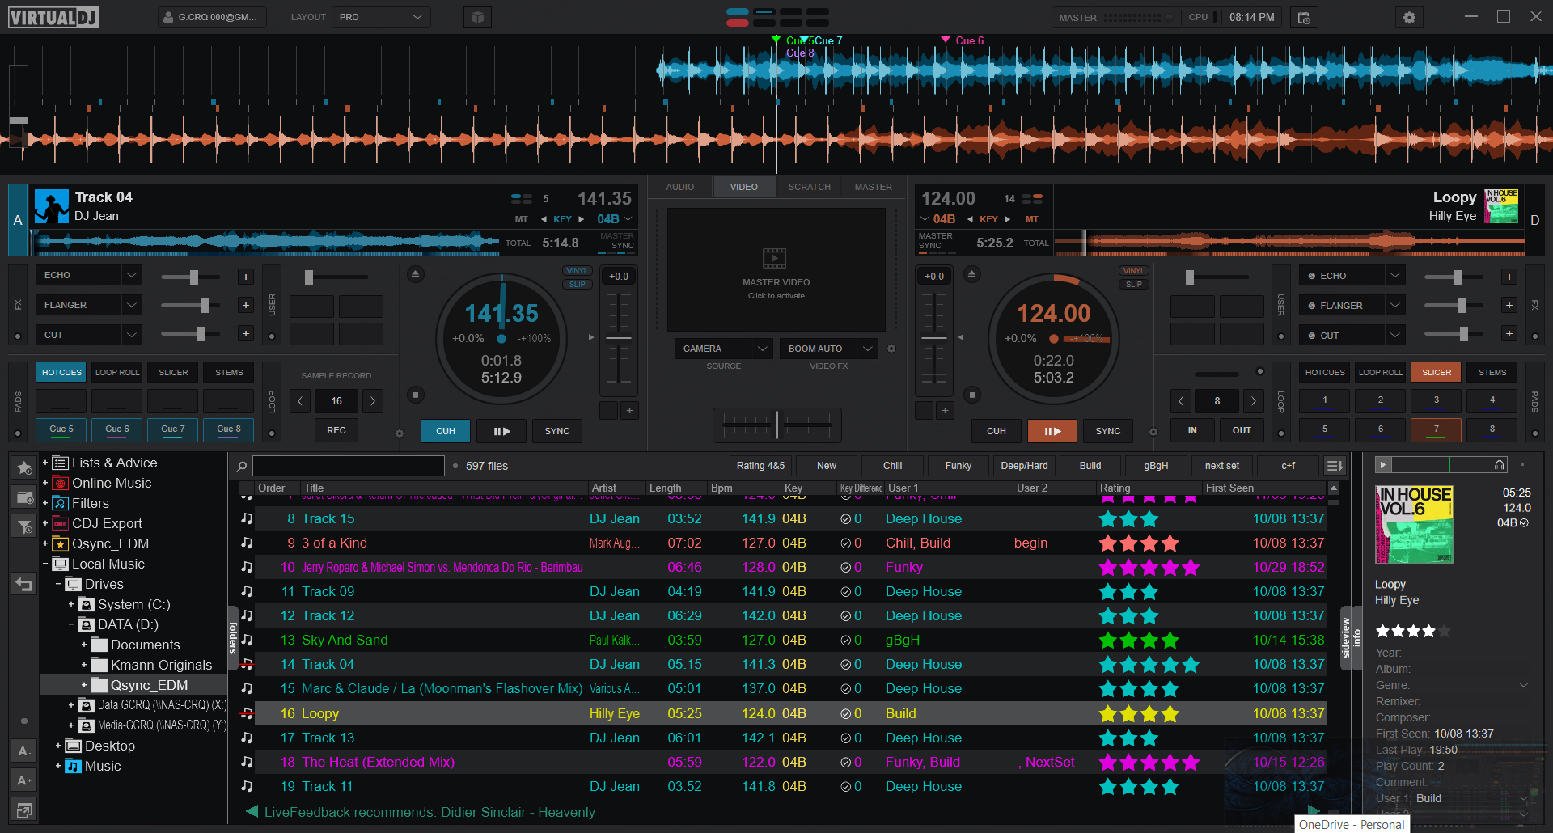Click the eject icon on deck D
The height and width of the screenshot is (833, 1553).
pos(971,274)
